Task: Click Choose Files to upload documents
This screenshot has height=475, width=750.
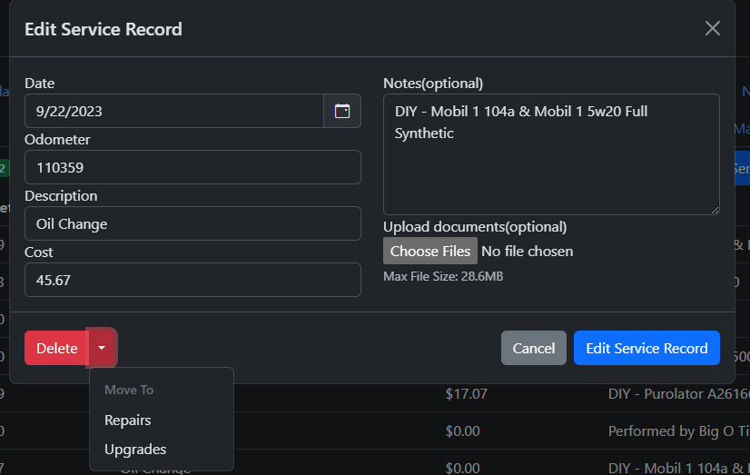Action: point(430,251)
